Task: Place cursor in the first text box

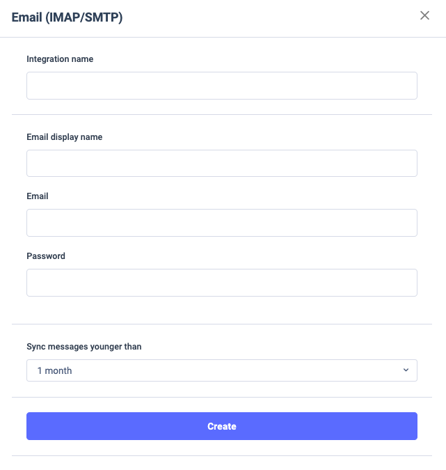Action: [x=221, y=86]
